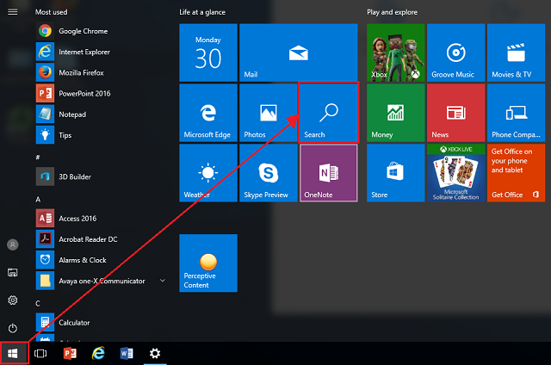The width and height of the screenshot is (551, 365).
Task: Open PowerPoint from the taskbar
Action: 70,354
